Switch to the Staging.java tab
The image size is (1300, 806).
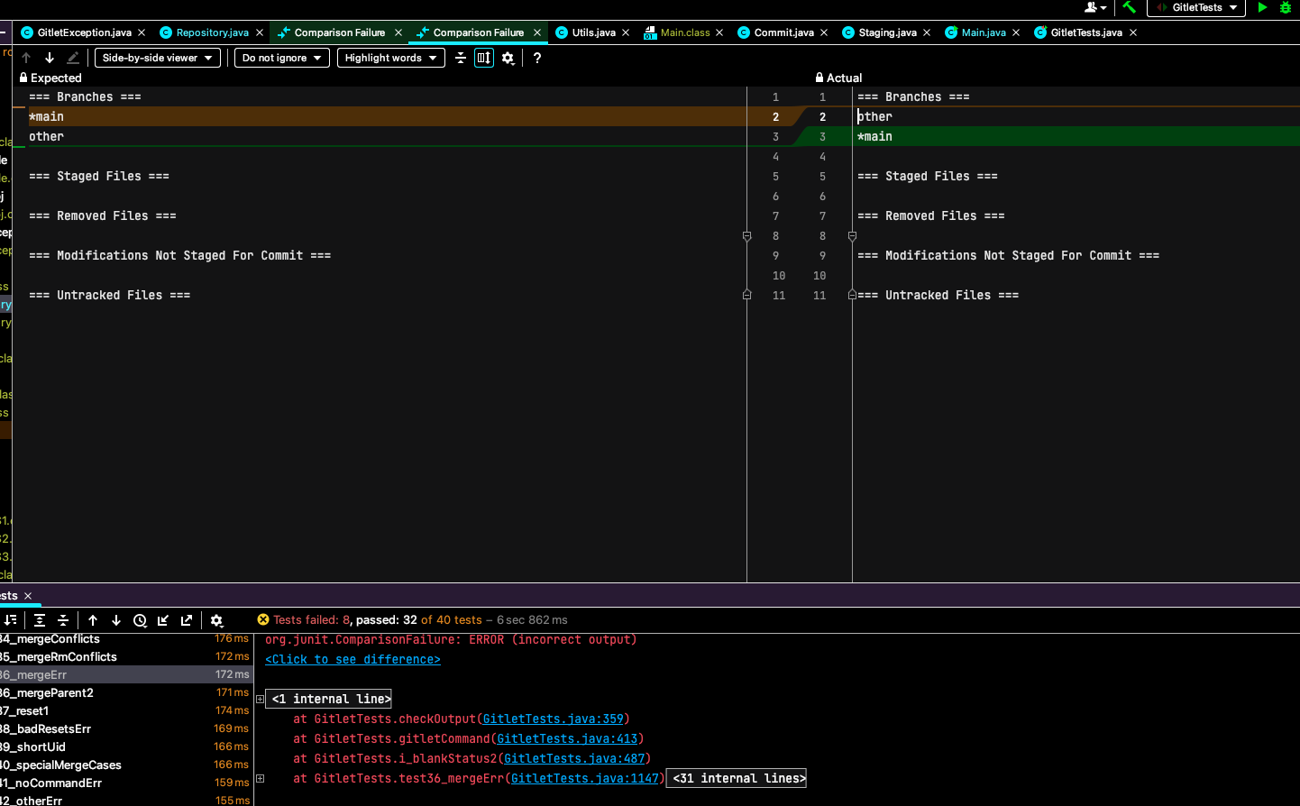click(x=887, y=32)
